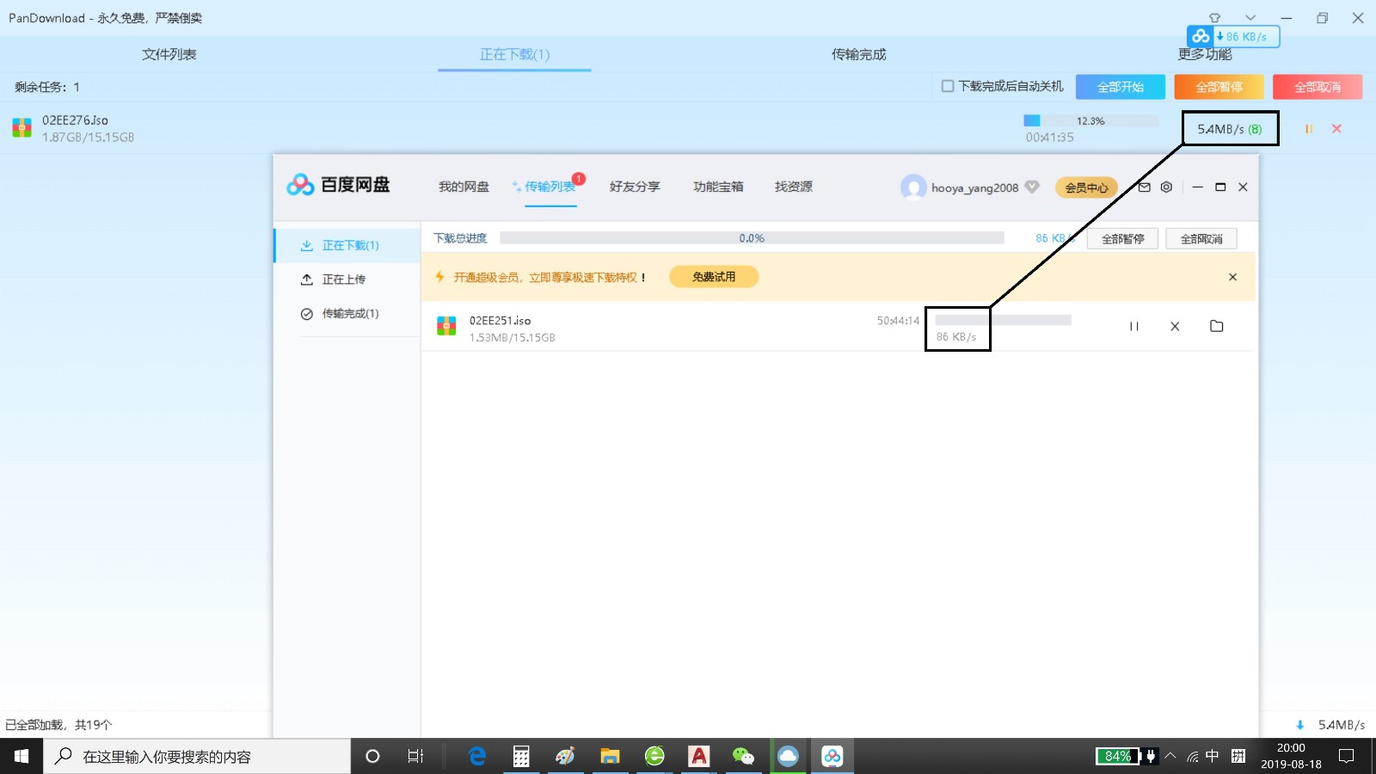Toggle auto shutdown after download checkbox
The width and height of the screenshot is (1376, 774).
pos(948,86)
